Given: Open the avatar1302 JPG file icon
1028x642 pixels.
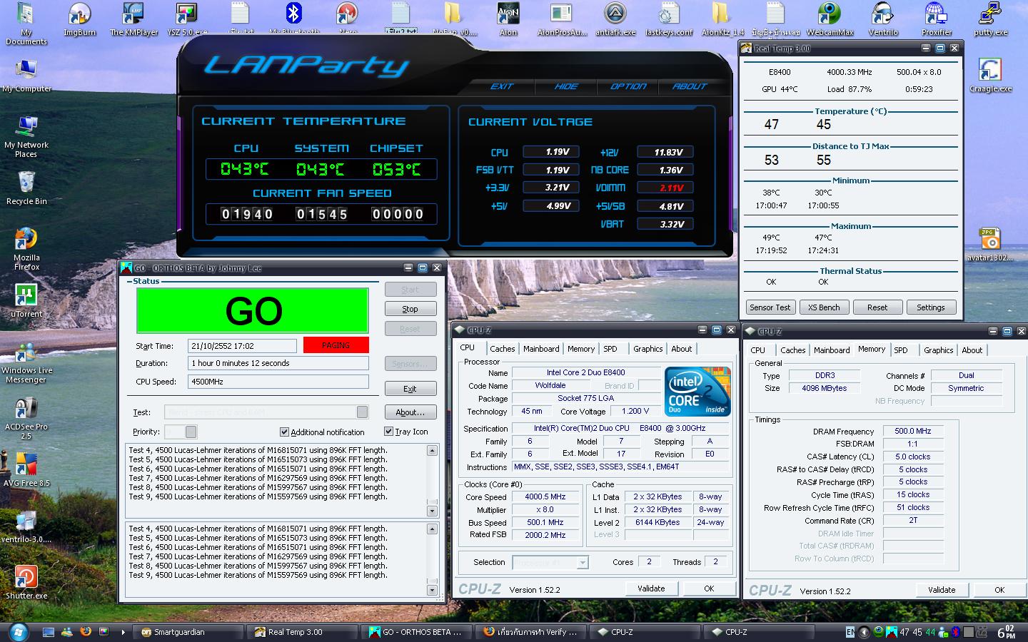Looking at the screenshot, I should 990,244.
